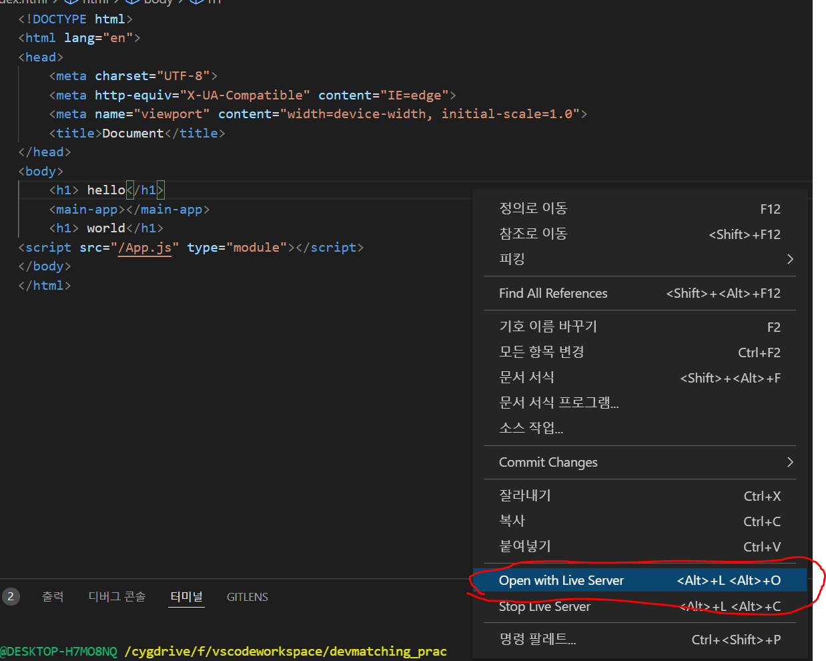Click the 'lang="en"' attribute in html tag
This screenshot has height=661, width=826.
pyautogui.click(x=99, y=38)
